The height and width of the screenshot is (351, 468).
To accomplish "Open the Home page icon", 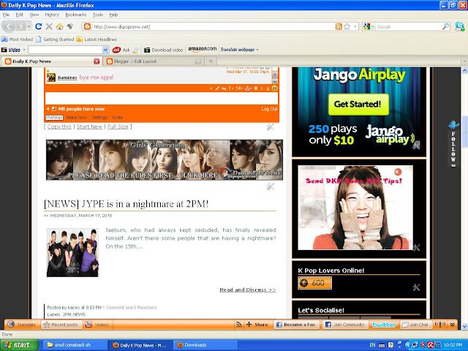I will (x=60, y=26).
